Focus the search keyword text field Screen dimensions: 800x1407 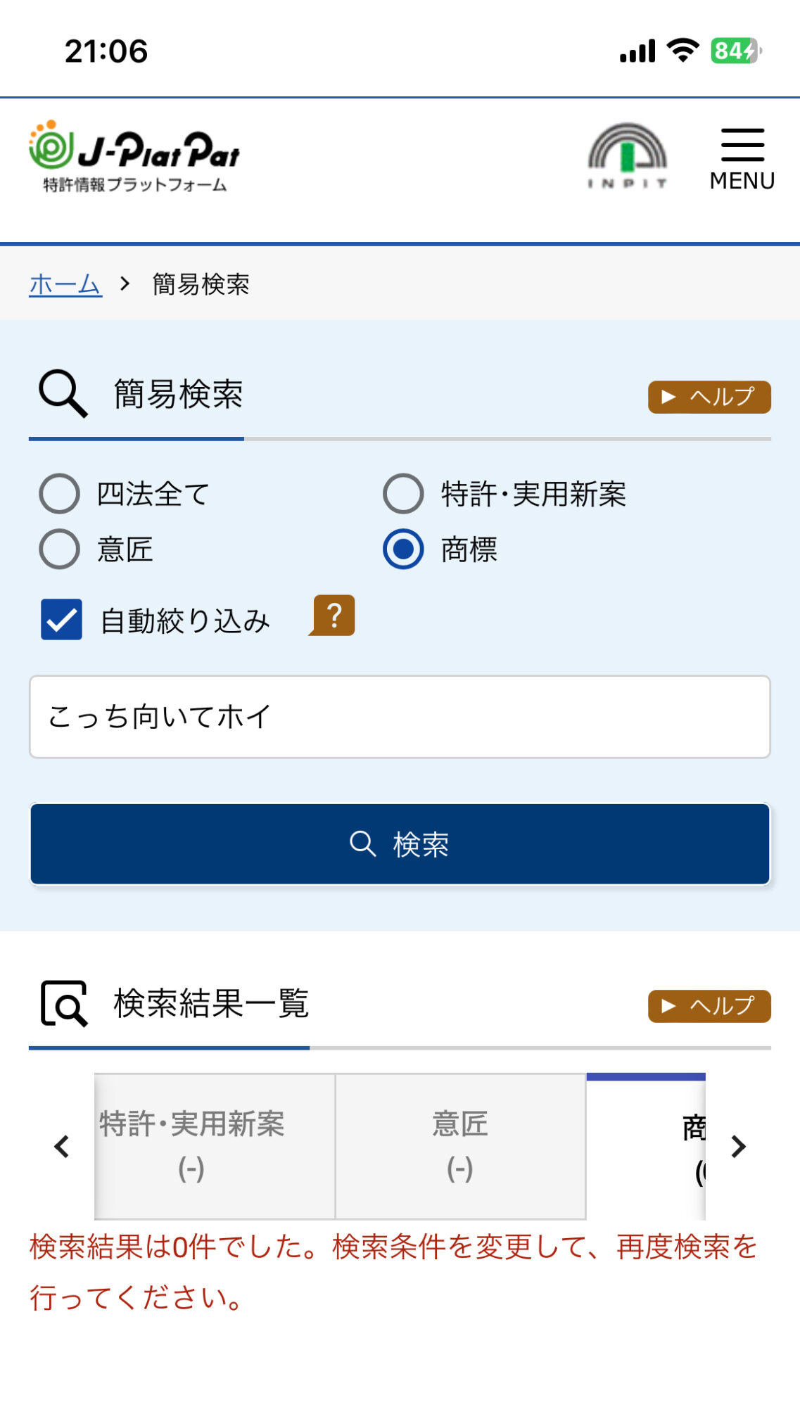(400, 717)
